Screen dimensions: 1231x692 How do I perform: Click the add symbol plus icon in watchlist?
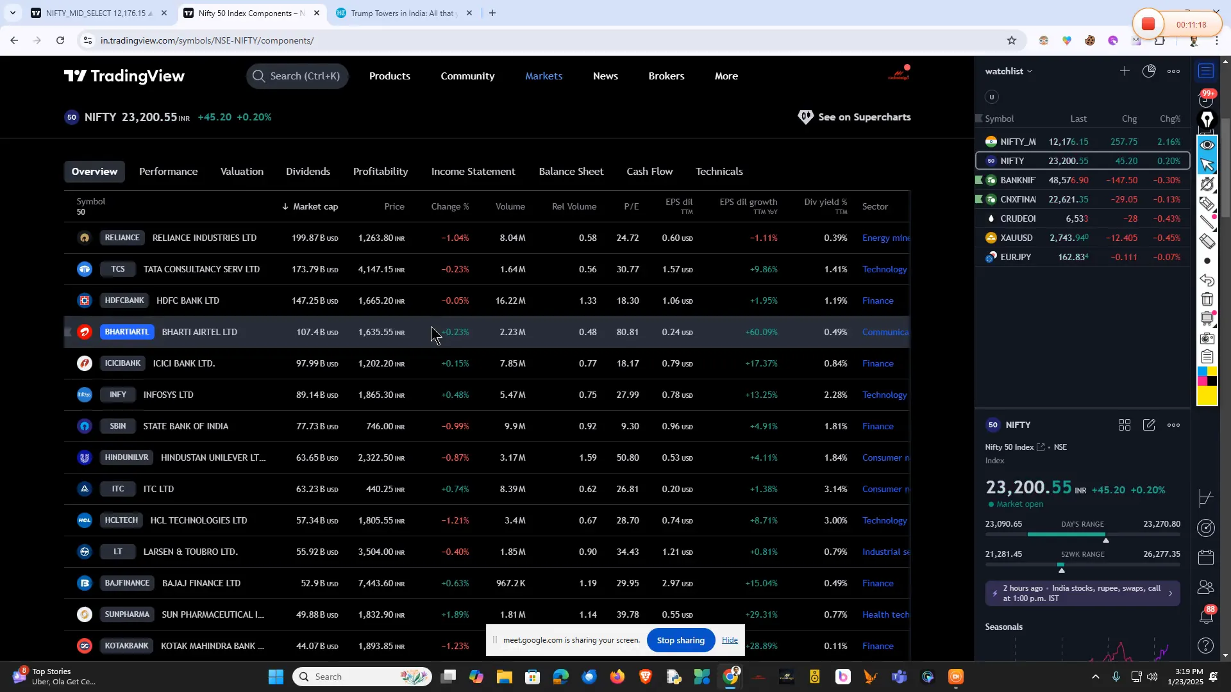click(1125, 71)
